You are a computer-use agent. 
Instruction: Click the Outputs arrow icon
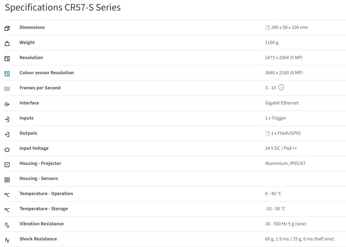[7, 134]
